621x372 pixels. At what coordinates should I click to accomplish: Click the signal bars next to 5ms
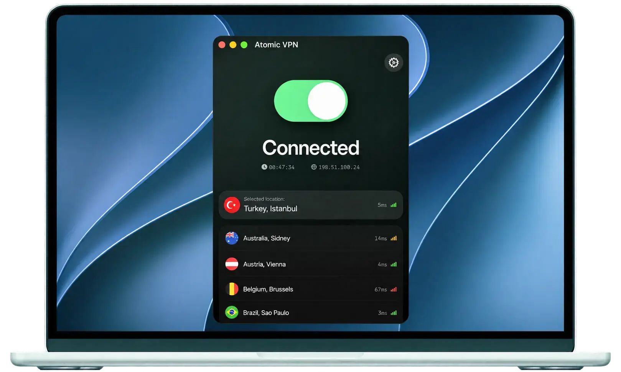pyautogui.click(x=394, y=205)
